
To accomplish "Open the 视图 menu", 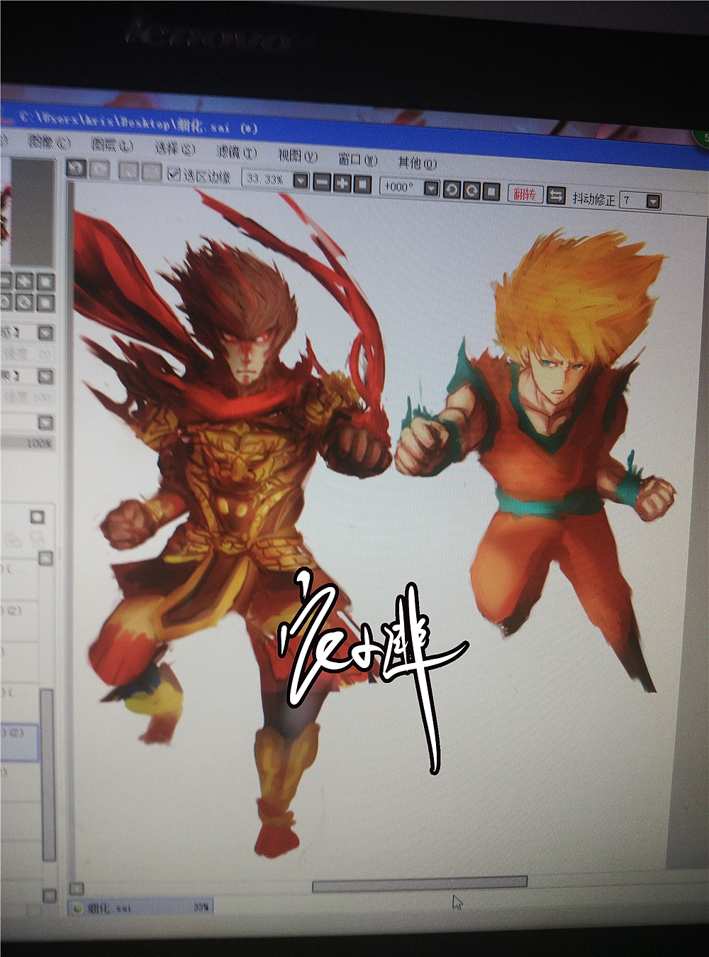I will coord(298,155).
